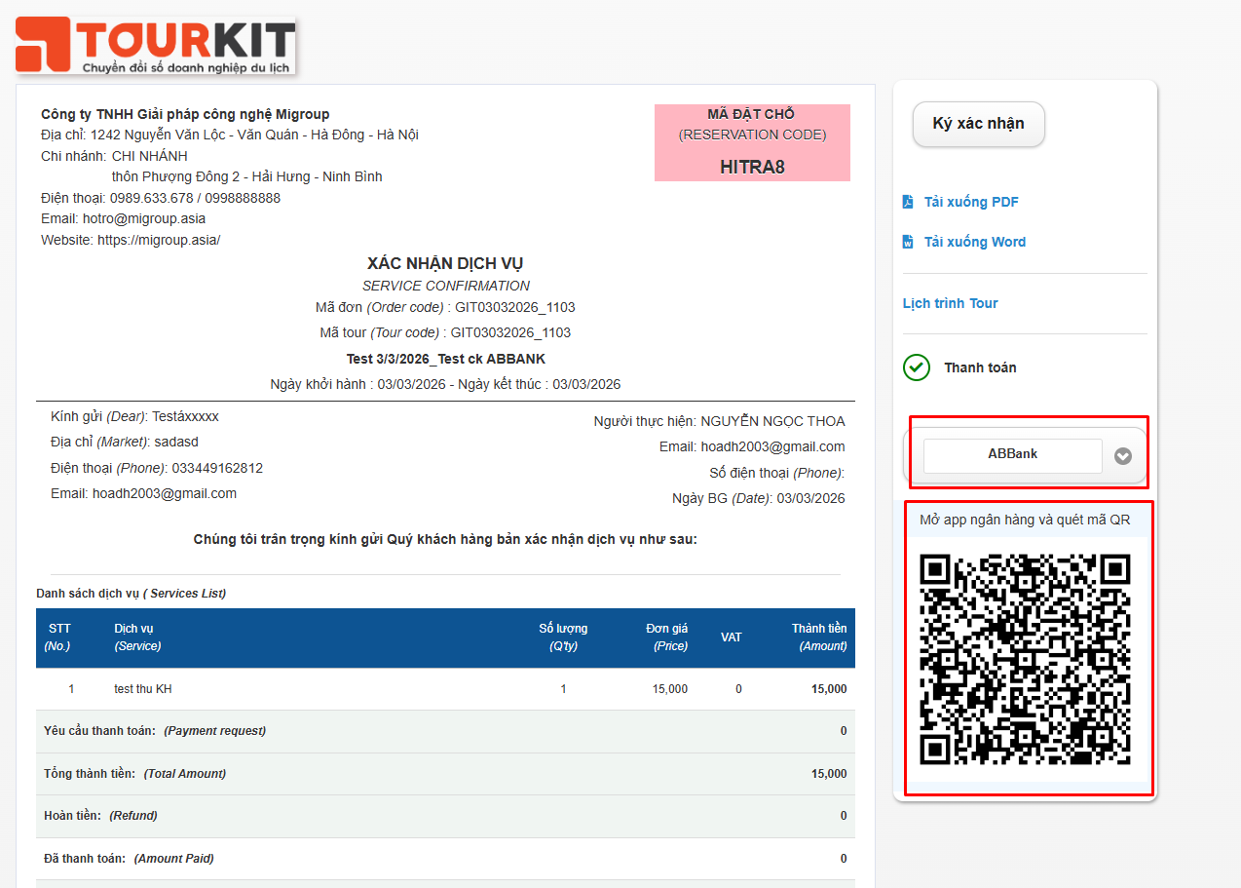Click the pink HITRA8 reservation code box
1241x888 pixels.
coord(752,143)
